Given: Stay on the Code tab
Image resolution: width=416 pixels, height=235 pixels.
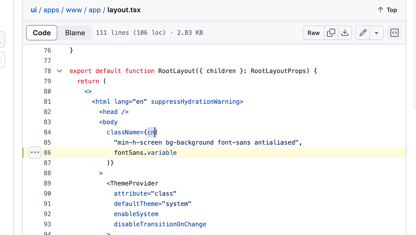Looking at the screenshot, I should coord(42,33).
